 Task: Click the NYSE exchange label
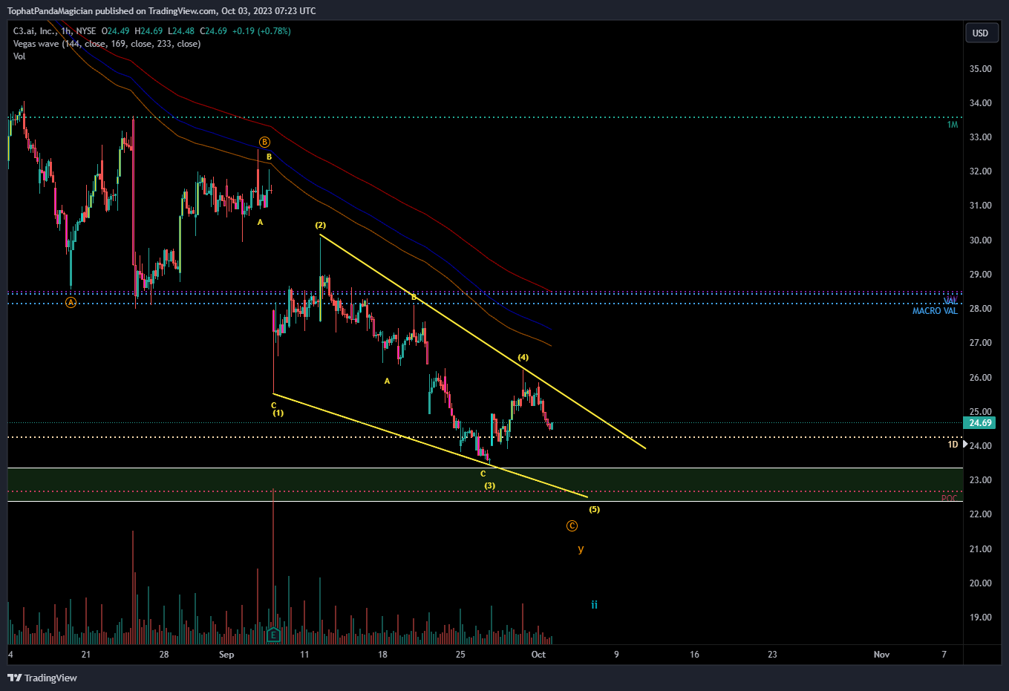[x=85, y=31]
